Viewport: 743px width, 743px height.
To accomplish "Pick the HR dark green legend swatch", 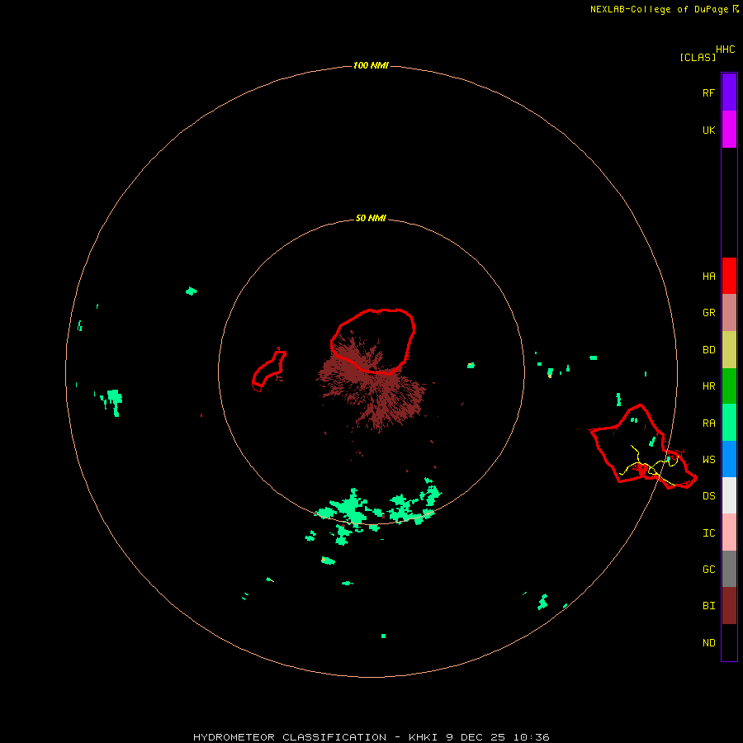I will tap(729, 386).
